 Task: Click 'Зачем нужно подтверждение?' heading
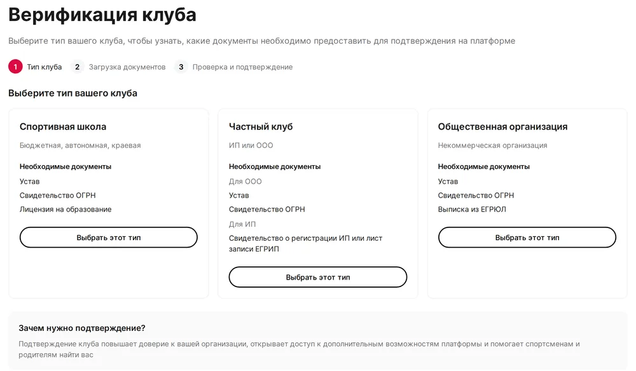(82, 328)
